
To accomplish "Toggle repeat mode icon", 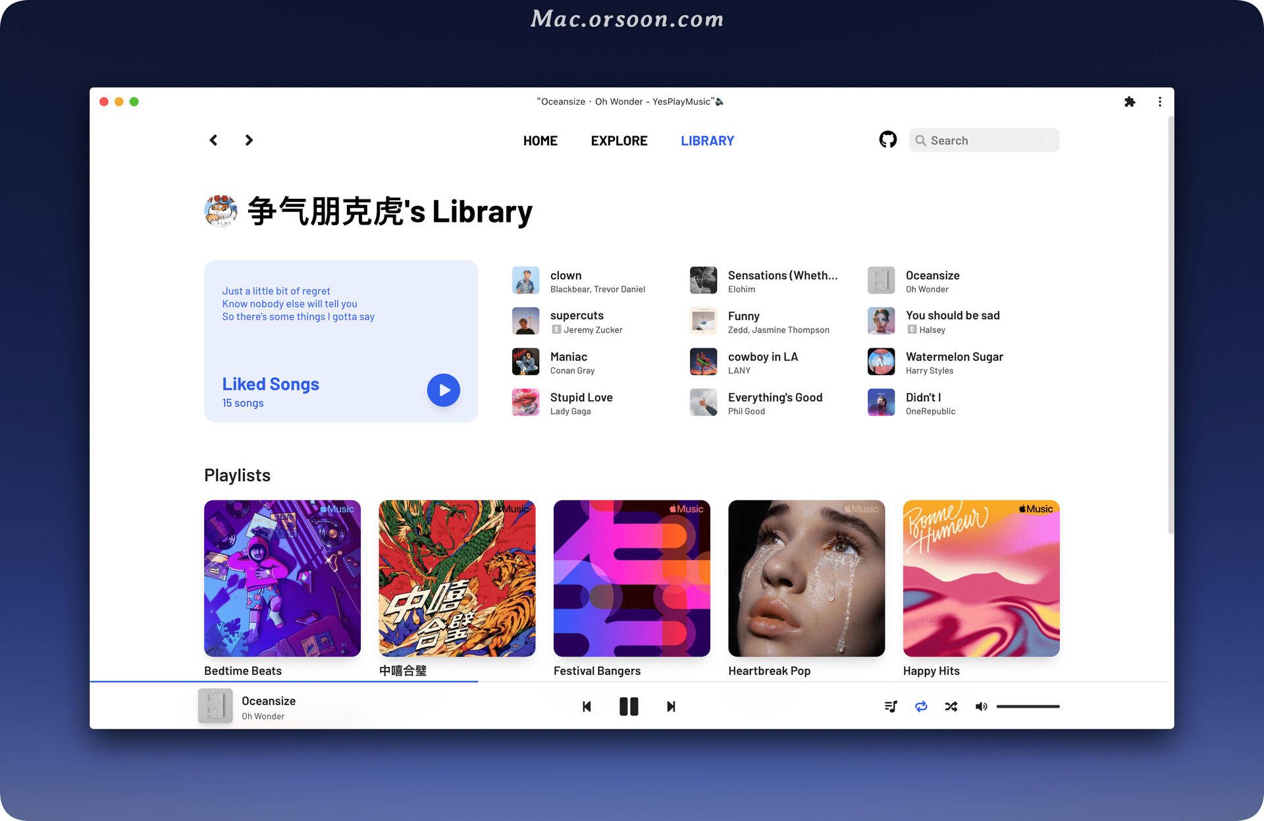I will [920, 706].
